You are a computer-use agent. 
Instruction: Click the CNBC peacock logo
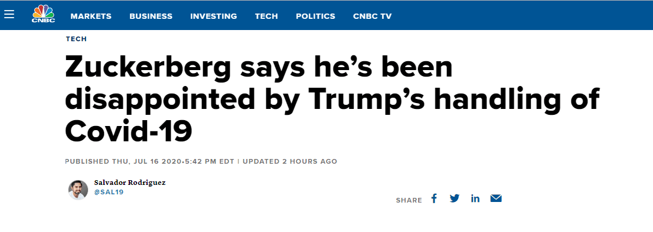pos(44,14)
